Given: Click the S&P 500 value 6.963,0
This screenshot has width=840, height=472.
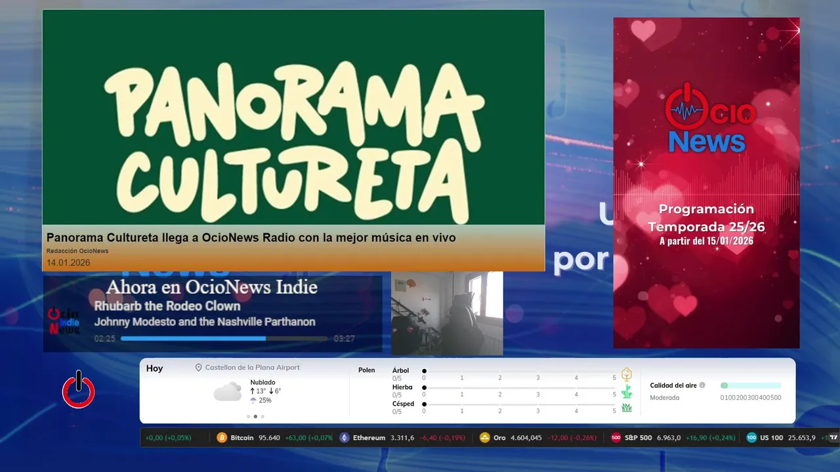Looking at the screenshot, I should (669, 438).
